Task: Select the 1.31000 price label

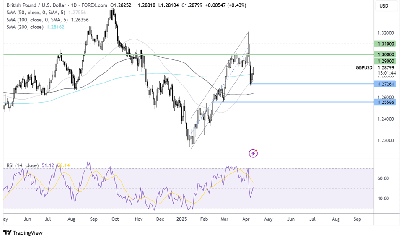Action: pyautogui.click(x=386, y=44)
